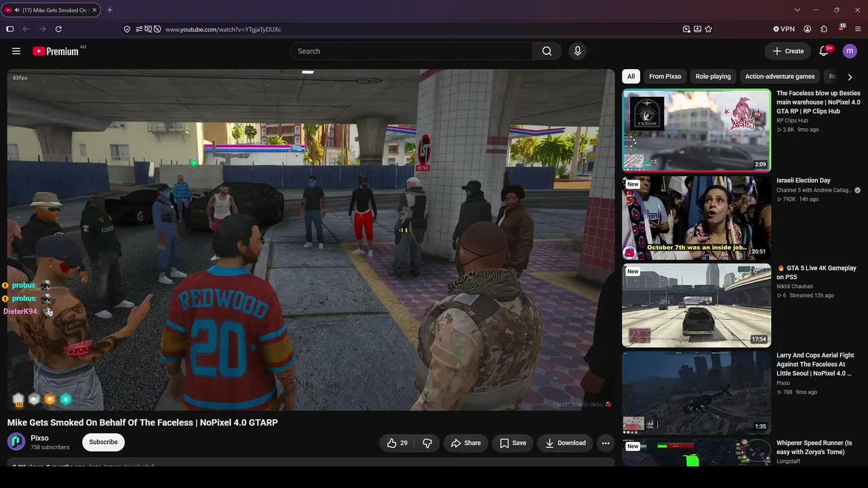Download the video

566,443
